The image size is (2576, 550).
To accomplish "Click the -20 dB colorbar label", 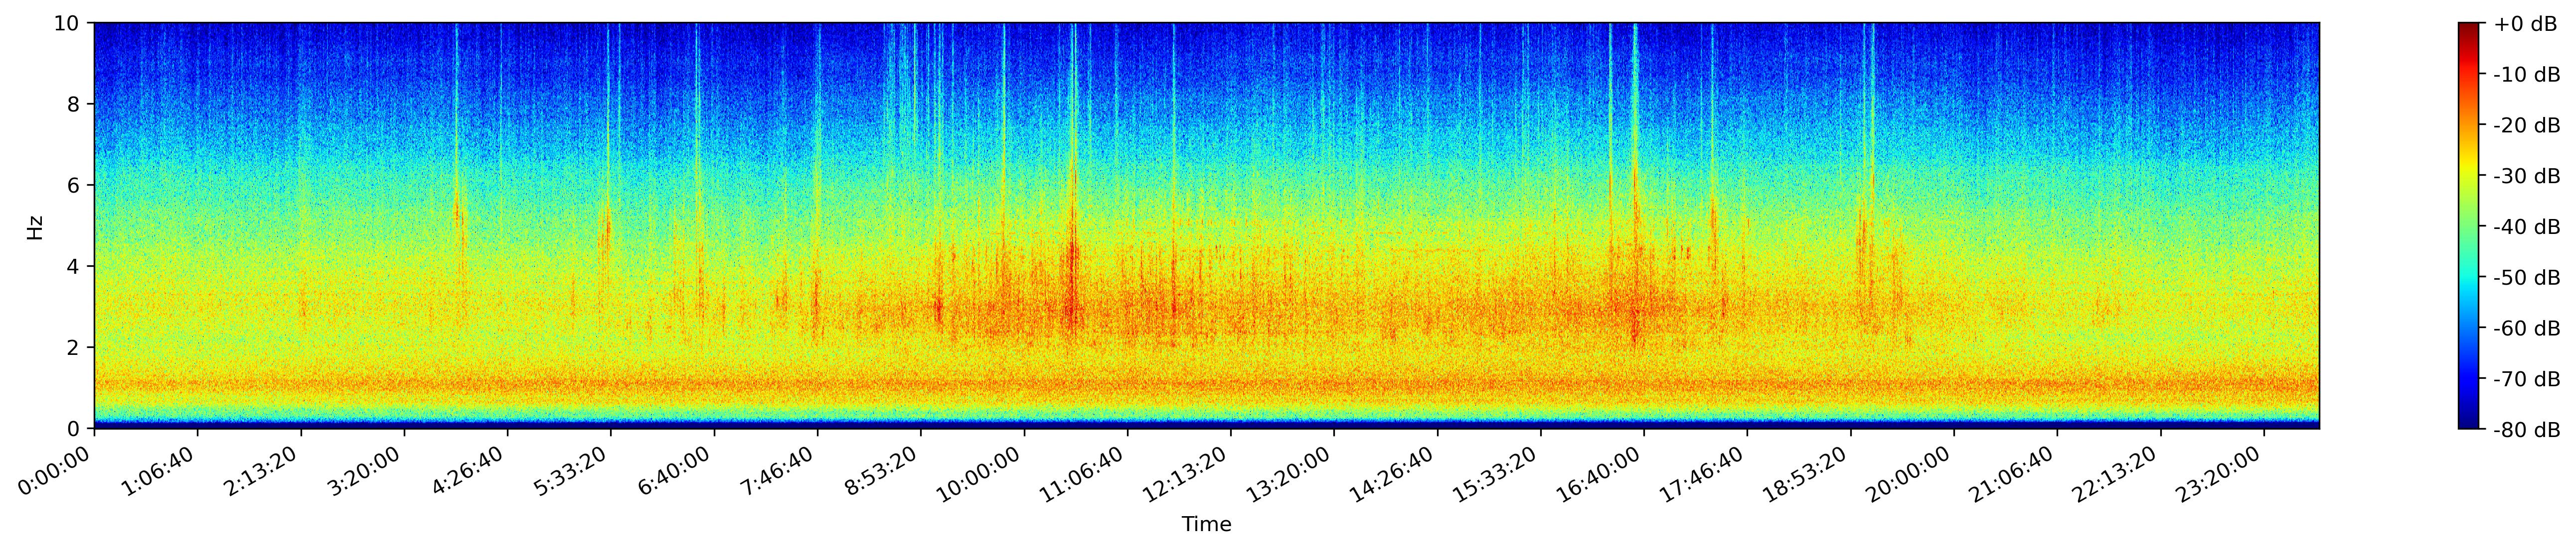I will (2526, 126).
